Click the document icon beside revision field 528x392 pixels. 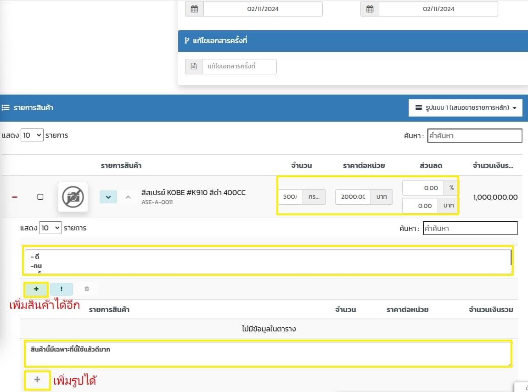194,67
